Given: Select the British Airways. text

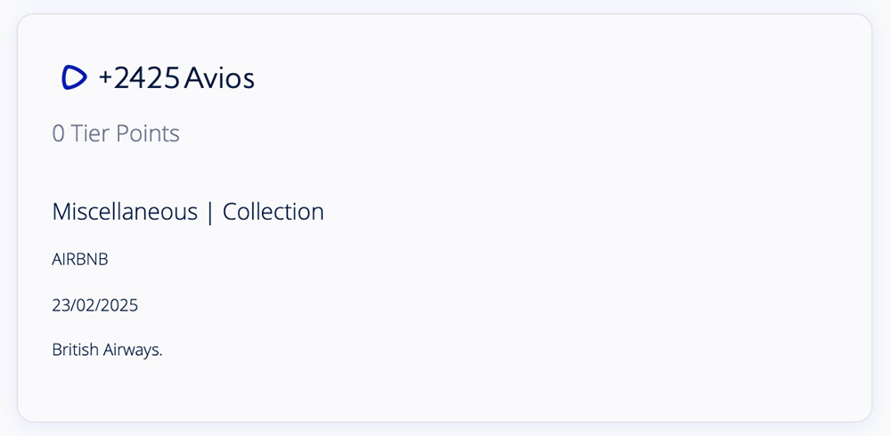Looking at the screenshot, I should pyautogui.click(x=107, y=350).
